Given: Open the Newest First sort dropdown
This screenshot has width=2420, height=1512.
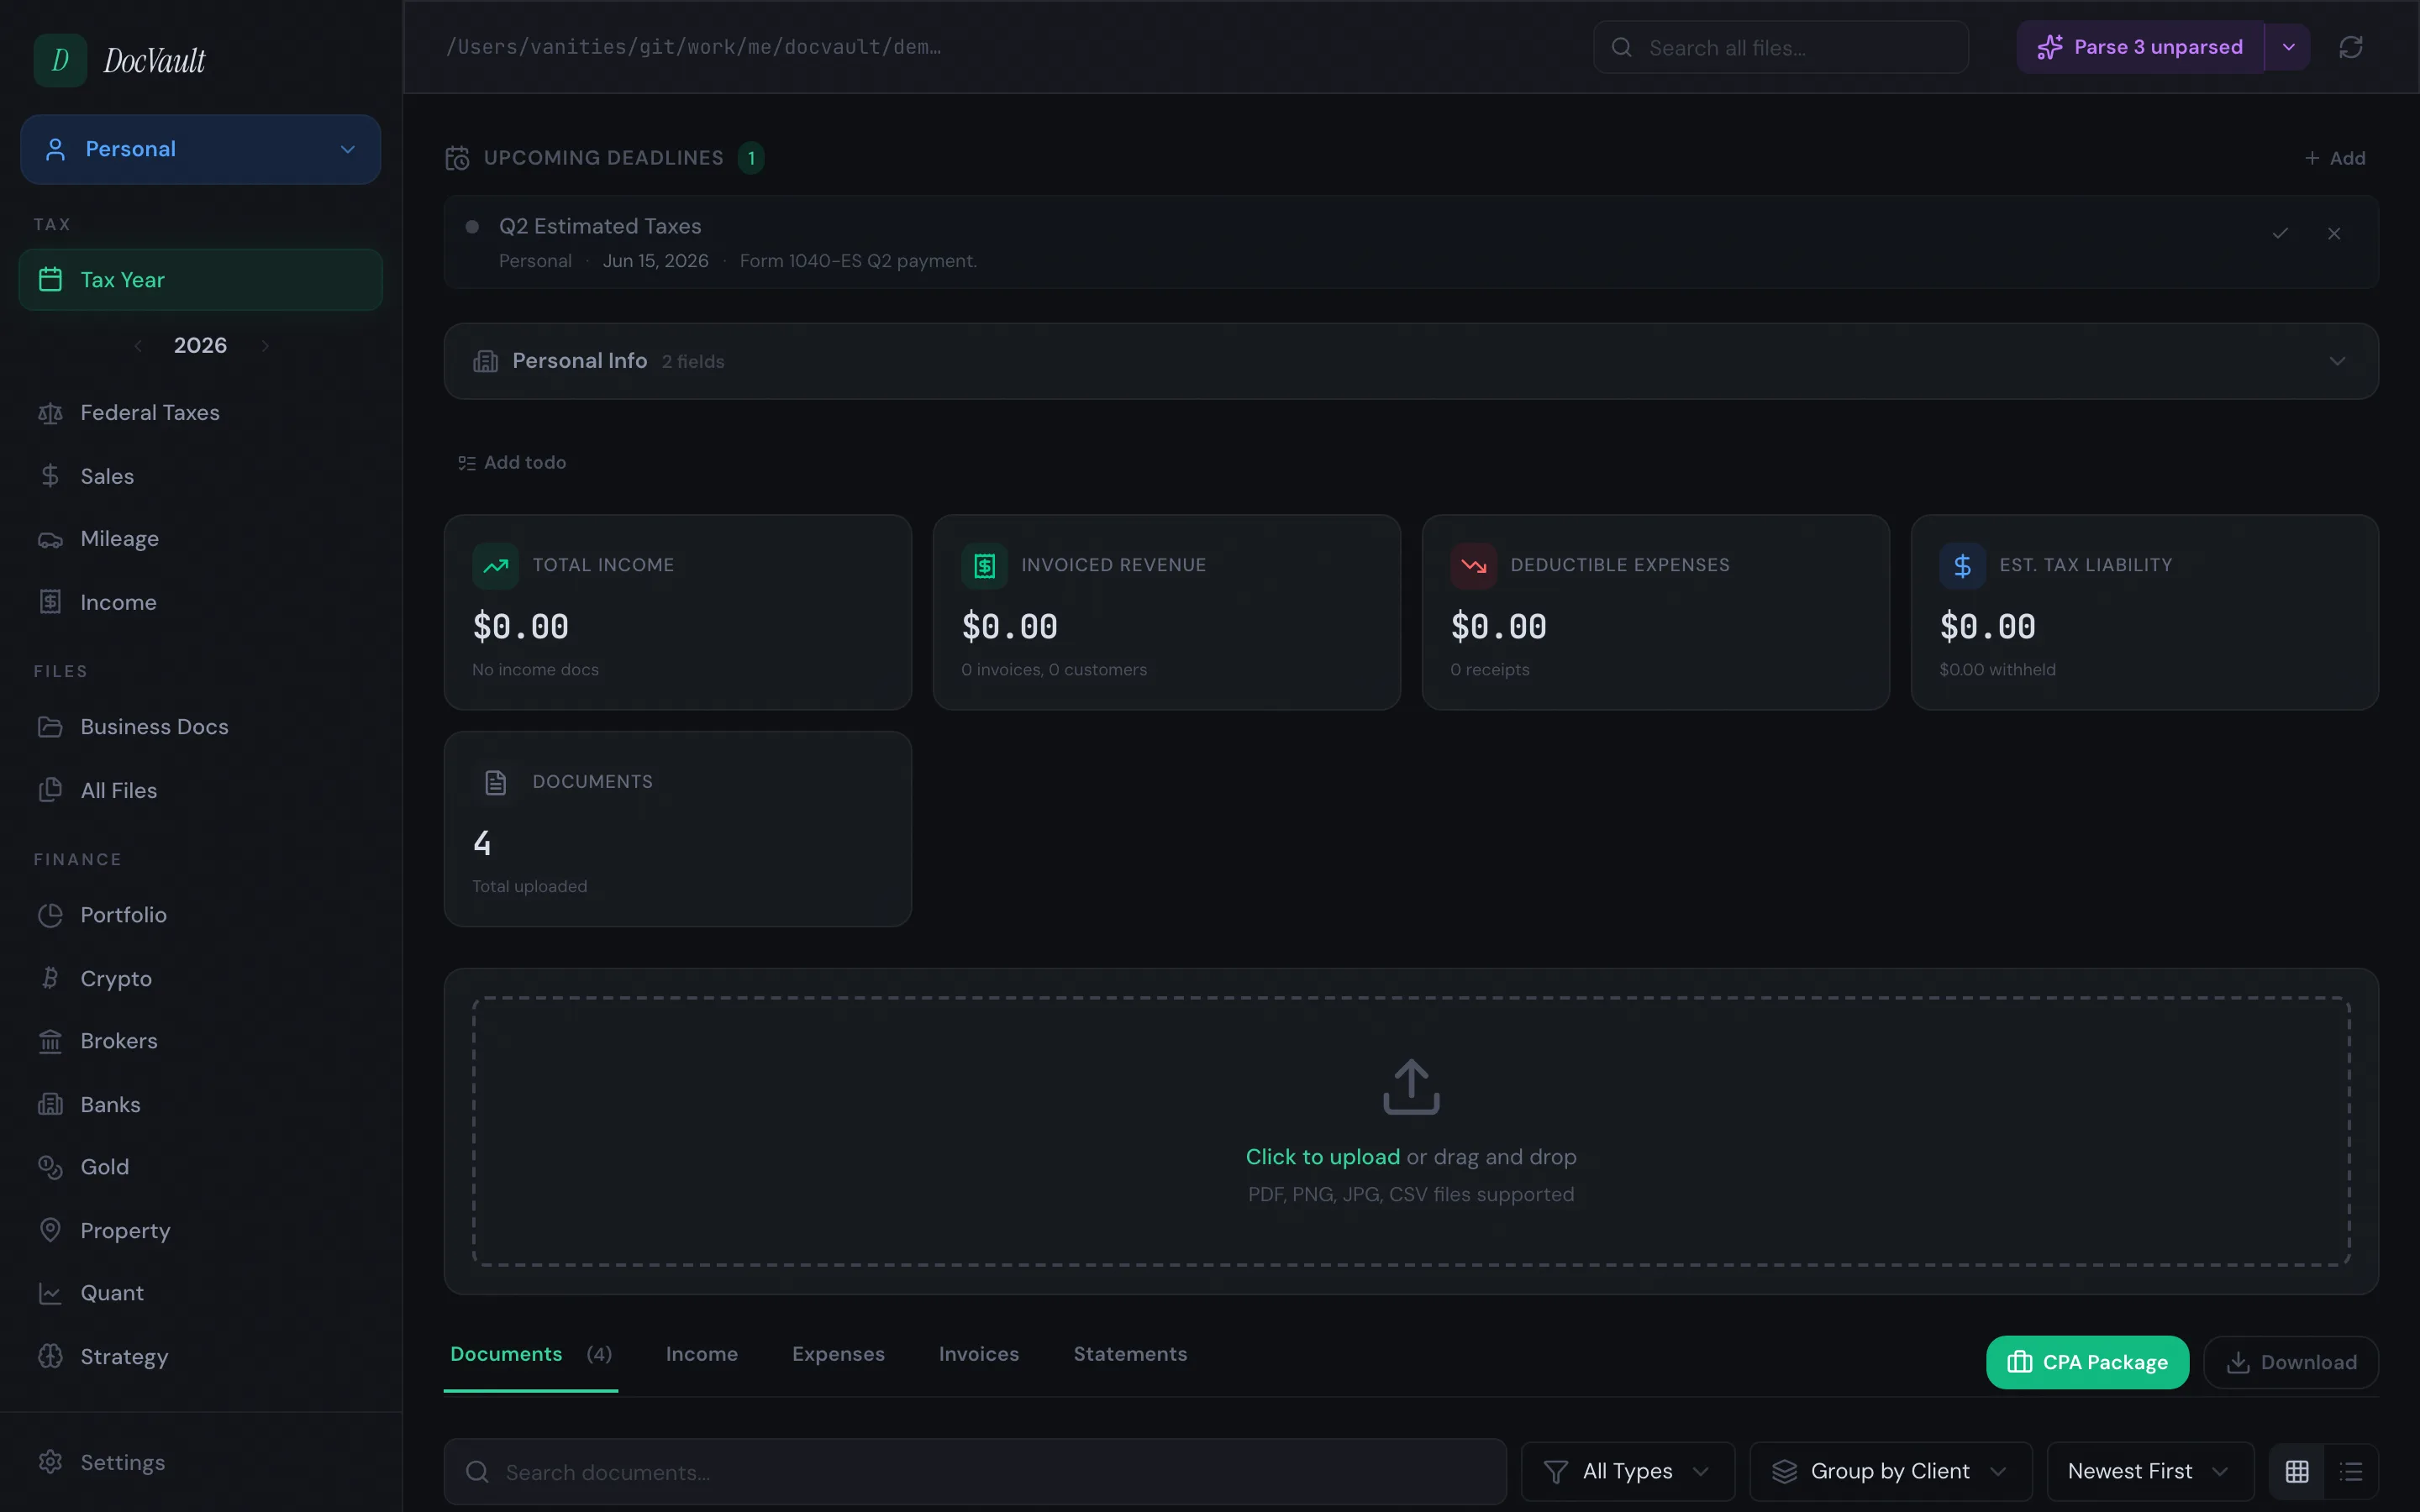Looking at the screenshot, I should pos(2150,1471).
